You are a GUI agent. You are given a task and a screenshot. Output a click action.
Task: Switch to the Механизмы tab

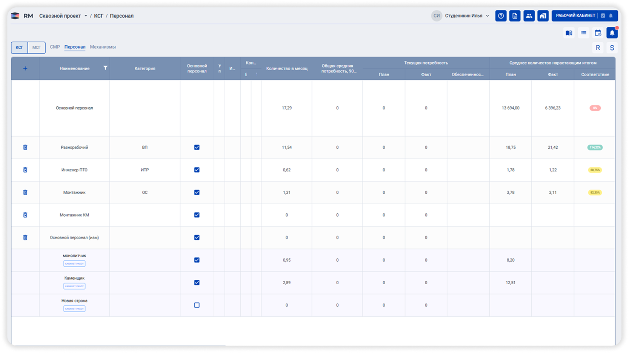(103, 47)
